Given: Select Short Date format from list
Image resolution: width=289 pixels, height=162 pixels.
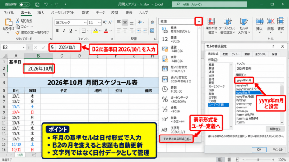Looking at the screenshot, I should point(178,69).
